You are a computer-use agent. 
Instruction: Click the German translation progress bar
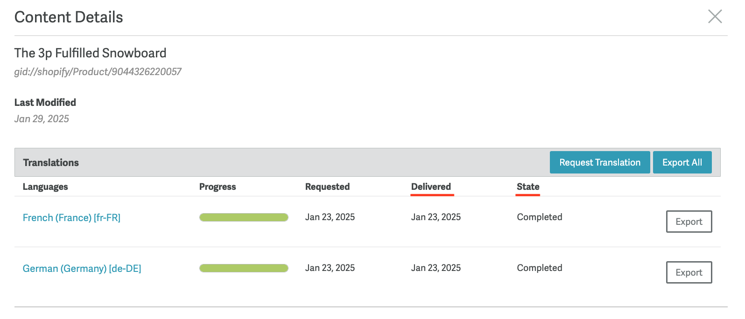244,268
